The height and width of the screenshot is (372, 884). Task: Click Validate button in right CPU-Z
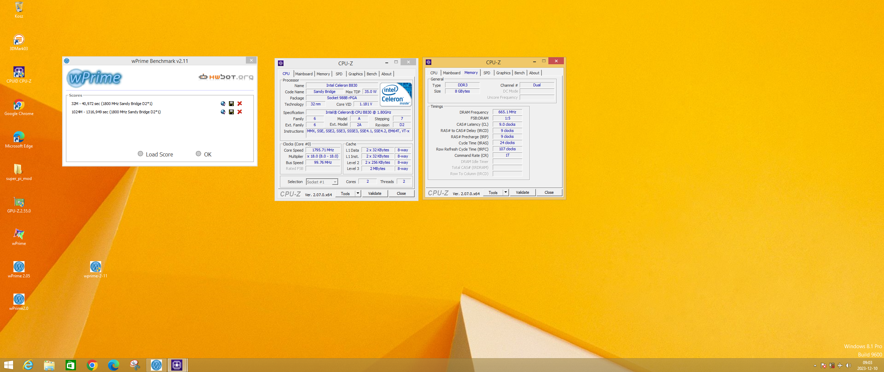click(x=522, y=192)
